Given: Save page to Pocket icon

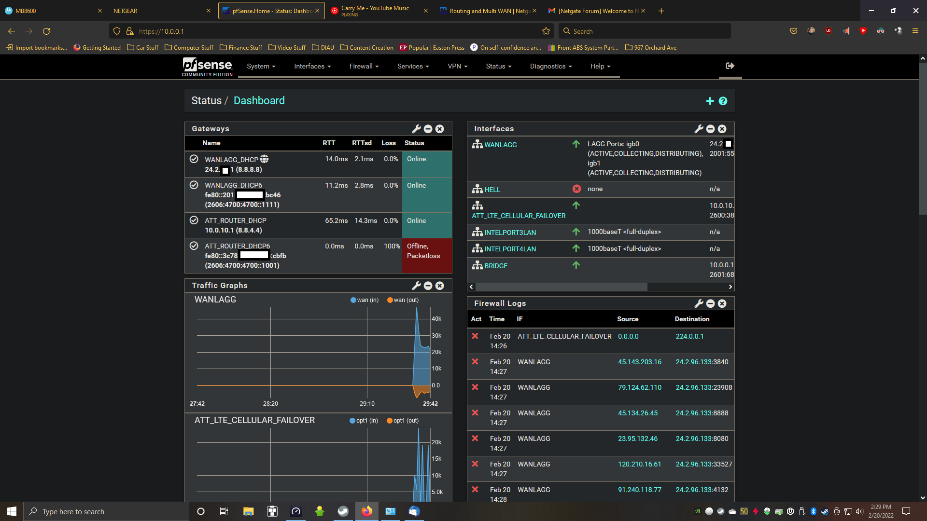Looking at the screenshot, I should click(x=794, y=31).
